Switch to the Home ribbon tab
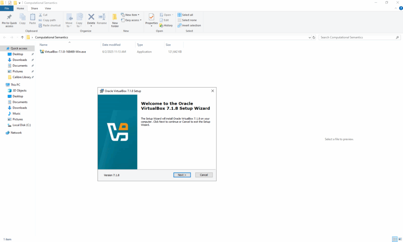403x242 pixels. tap(20, 9)
